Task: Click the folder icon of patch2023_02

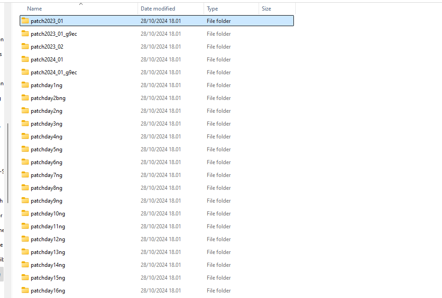Action: pos(25,46)
